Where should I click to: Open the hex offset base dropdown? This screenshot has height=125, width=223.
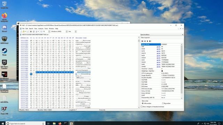coord(76,32)
